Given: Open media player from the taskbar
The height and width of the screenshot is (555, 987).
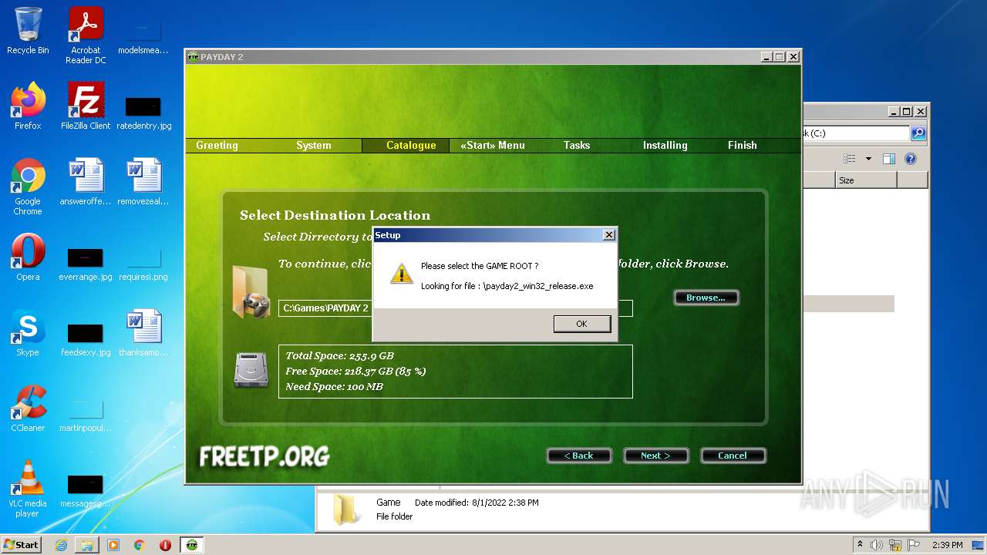Looking at the screenshot, I should (x=113, y=545).
